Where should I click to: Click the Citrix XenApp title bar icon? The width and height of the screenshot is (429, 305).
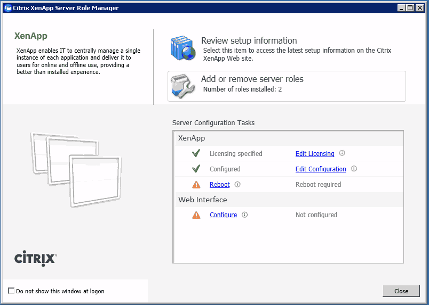8,8
